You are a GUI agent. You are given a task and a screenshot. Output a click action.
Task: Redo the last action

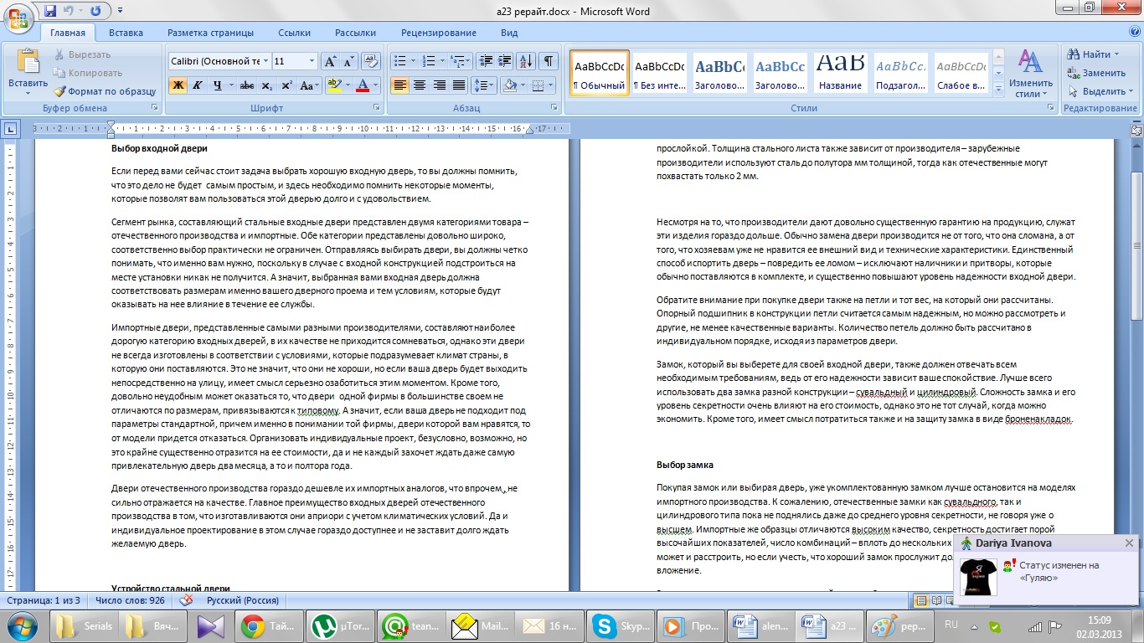[95, 11]
